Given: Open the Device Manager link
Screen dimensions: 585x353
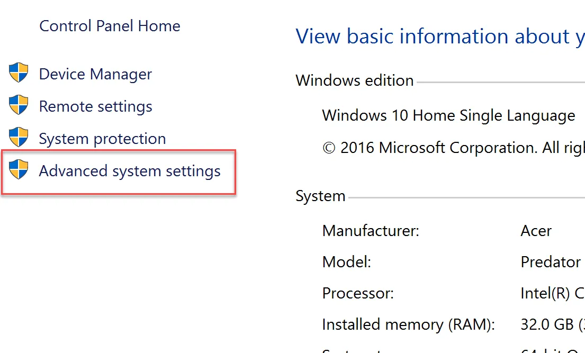Looking at the screenshot, I should [95, 74].
